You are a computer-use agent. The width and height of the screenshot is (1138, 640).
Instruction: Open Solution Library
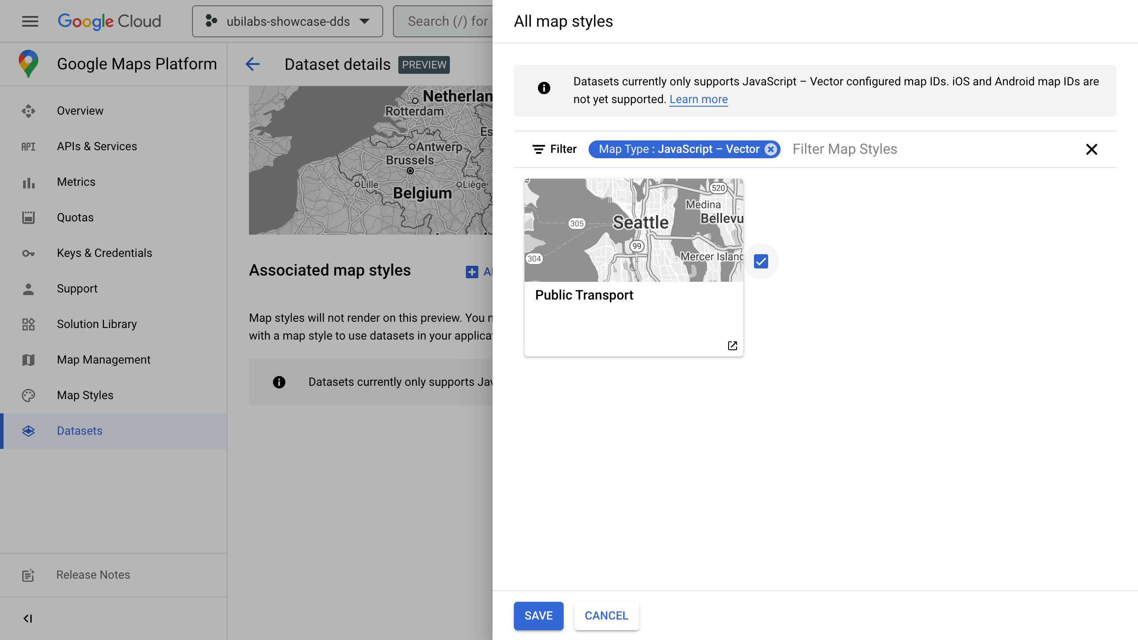pos(113,324)
